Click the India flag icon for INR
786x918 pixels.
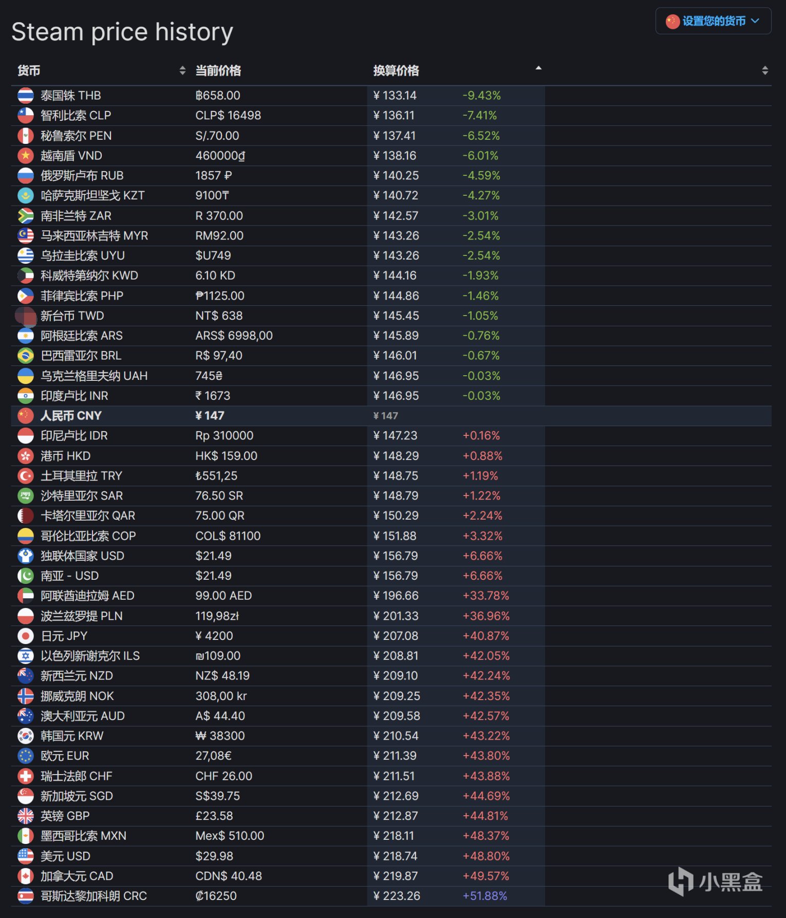point(26,396)
